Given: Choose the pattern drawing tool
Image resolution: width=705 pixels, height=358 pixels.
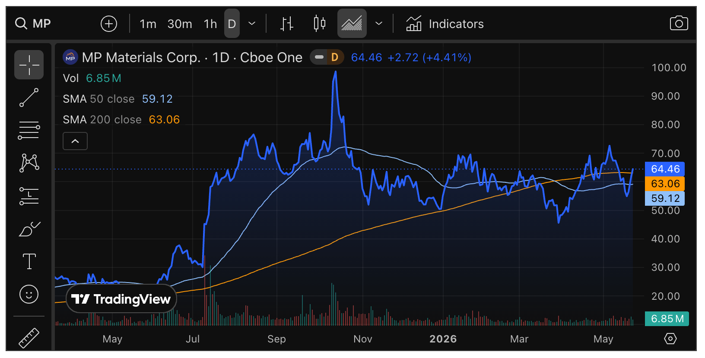Looking at the screenshot, I should coord(29,163).
